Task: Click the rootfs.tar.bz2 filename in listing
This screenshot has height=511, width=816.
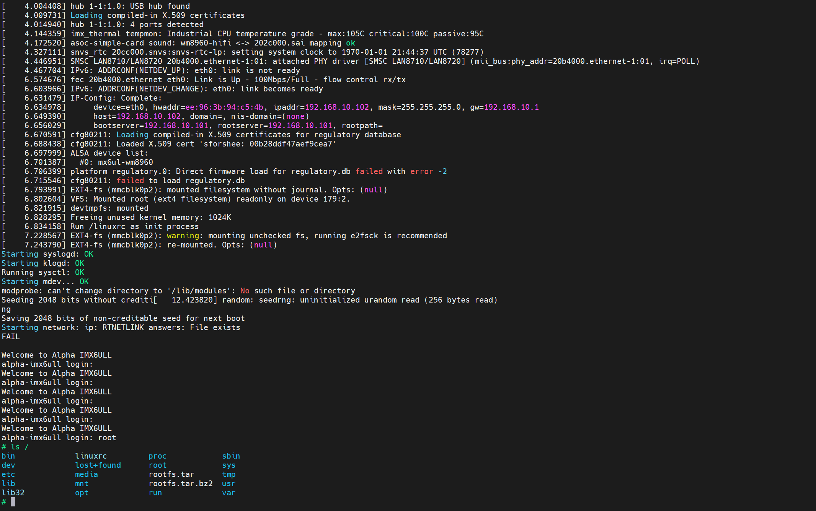Action: click(x=180, y=483)
